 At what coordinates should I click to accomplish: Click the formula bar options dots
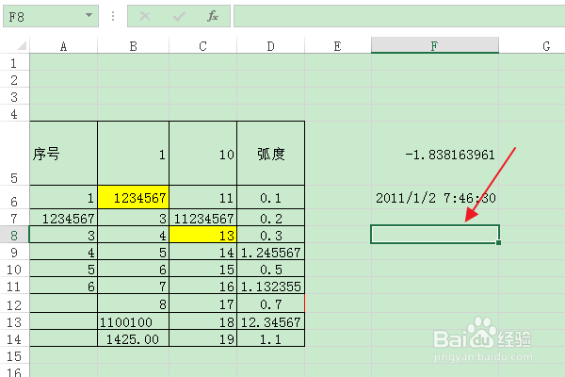(113, 16)
